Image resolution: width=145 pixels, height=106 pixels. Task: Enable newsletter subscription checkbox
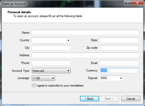point(33,86)
